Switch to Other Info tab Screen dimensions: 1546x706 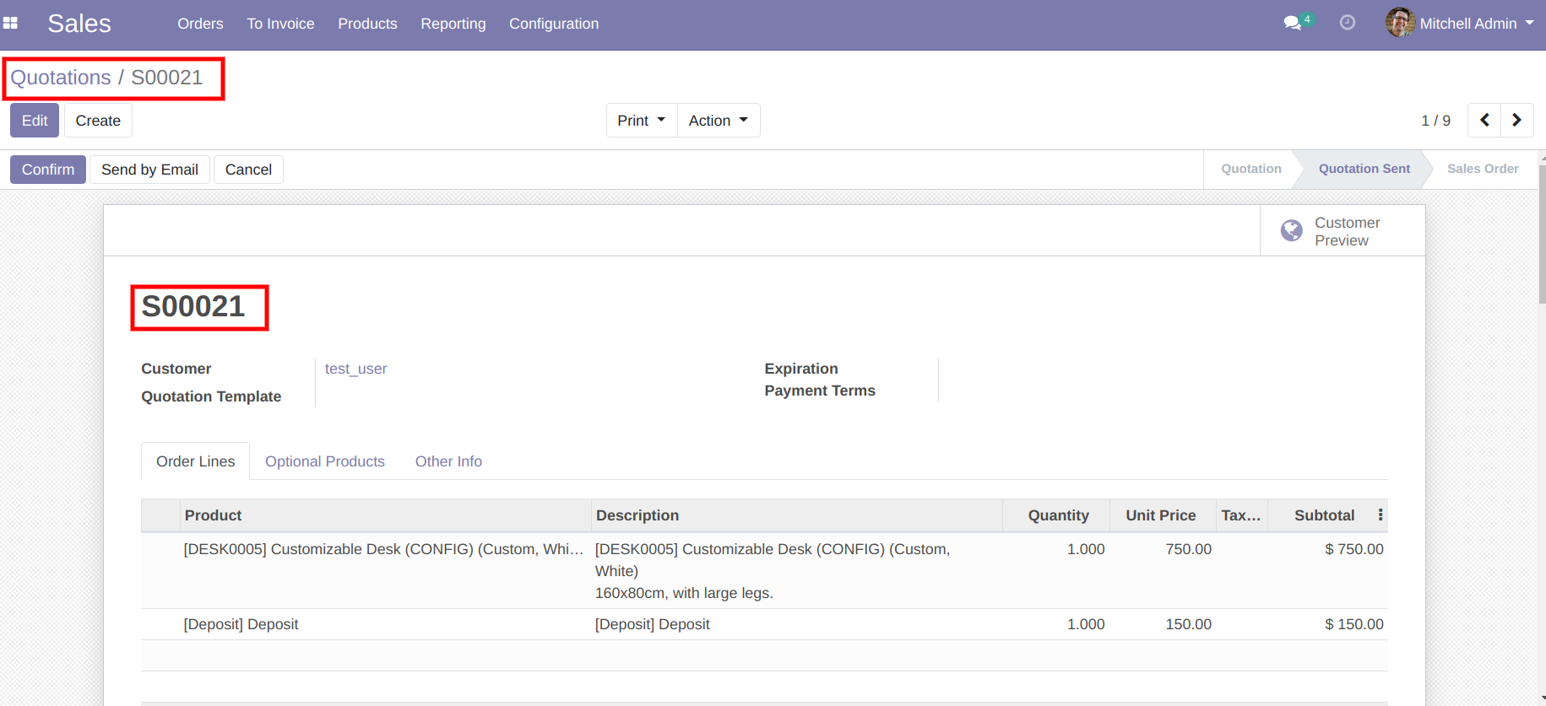point(448,461)
